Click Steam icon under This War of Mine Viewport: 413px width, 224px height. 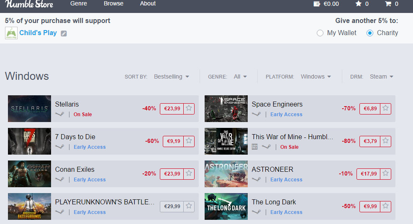pos(267,147)
